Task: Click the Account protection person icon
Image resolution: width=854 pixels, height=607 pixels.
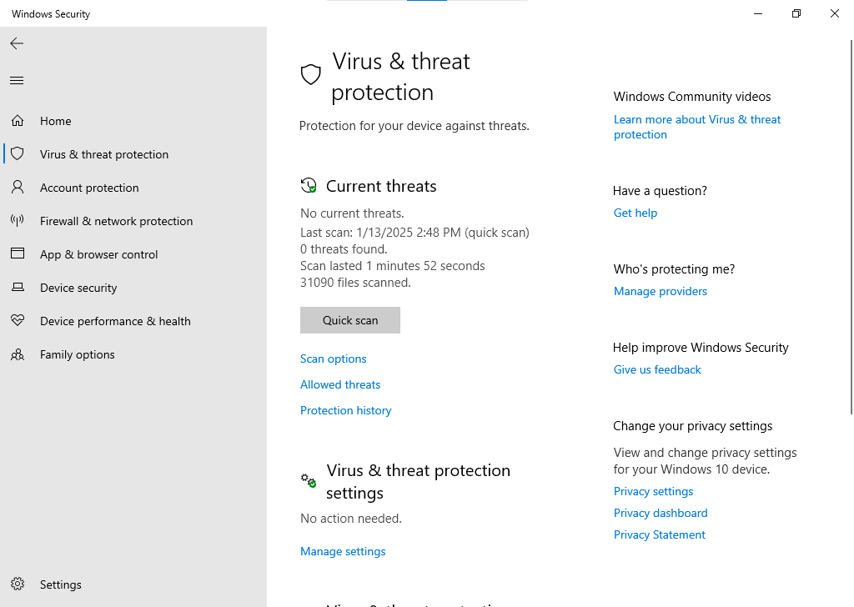Action: click(18, 188)
